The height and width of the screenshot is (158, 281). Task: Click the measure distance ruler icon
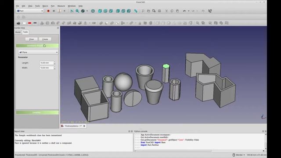point(136,11)
